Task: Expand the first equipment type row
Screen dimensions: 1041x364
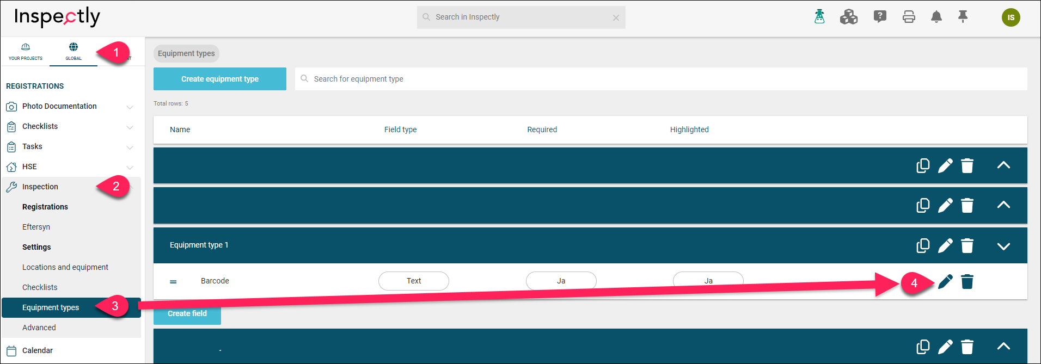Action: 1003,165
